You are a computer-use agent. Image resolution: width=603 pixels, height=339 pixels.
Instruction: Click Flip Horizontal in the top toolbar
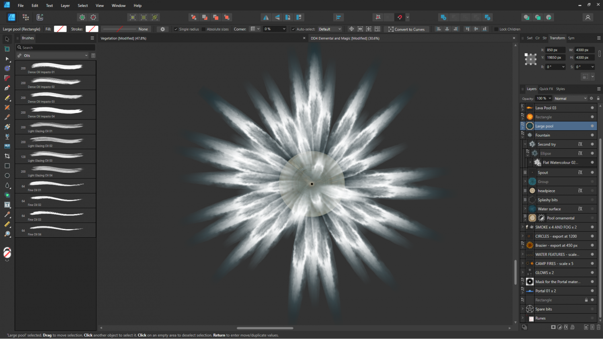[x=266, y=17]
